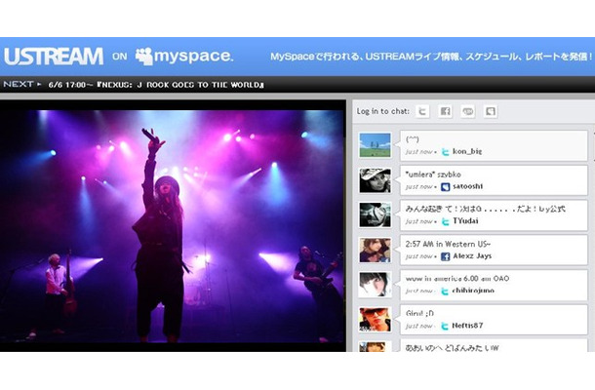This screenshot has width=595, height=390.
Task: Click the login icon right of the Facebook icon
Action: pyautogui.click(x=468, y=111)
